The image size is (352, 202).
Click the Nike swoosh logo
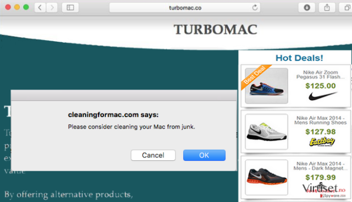[x=323, y=96]
